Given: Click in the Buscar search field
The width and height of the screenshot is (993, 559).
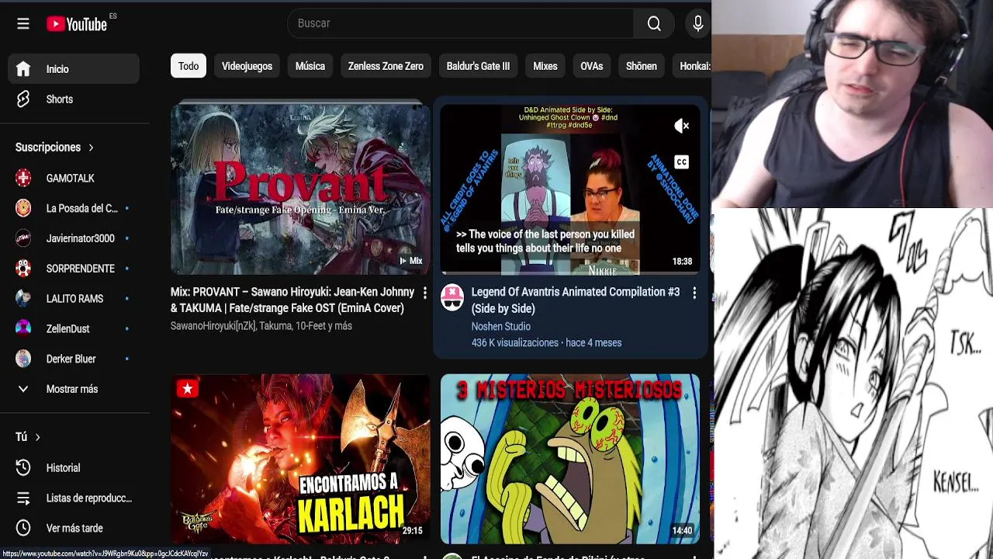Looking at the screenshot, I should pos(461,23).
